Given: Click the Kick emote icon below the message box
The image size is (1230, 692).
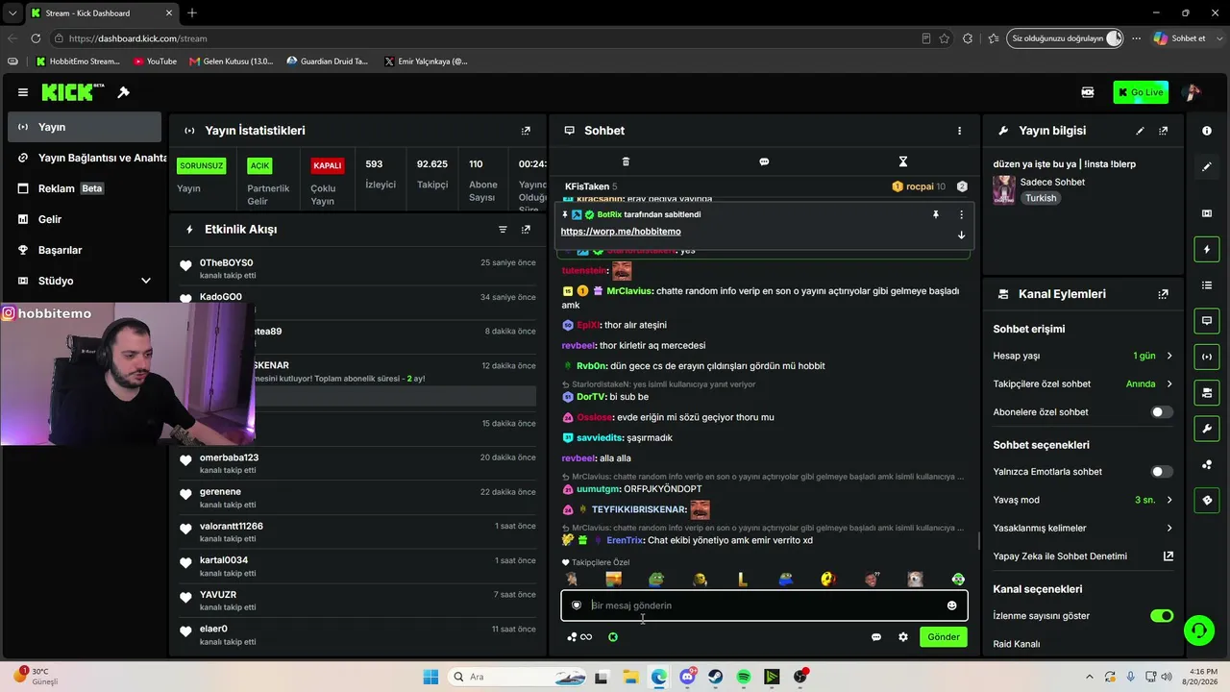Looking at the screenshot, I should click(613, 637).
